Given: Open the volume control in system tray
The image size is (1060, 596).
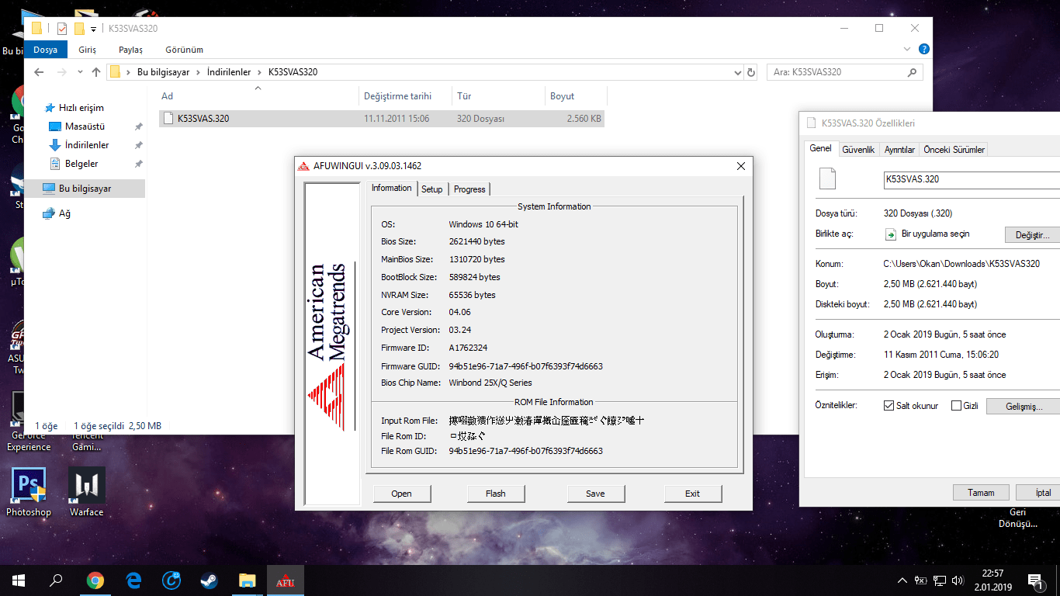Looking at the screenshot, I should click(x=958, y=580).
